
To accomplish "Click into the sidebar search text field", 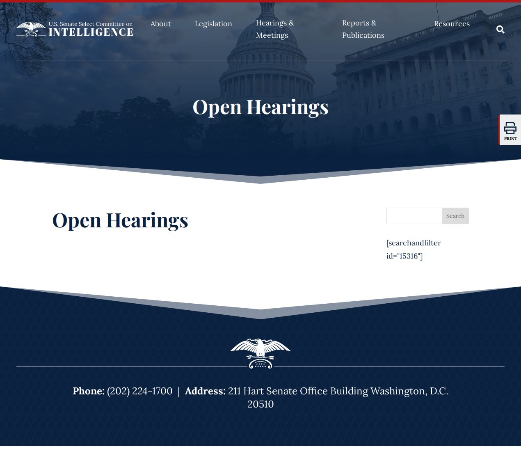I will coord(414,216).
